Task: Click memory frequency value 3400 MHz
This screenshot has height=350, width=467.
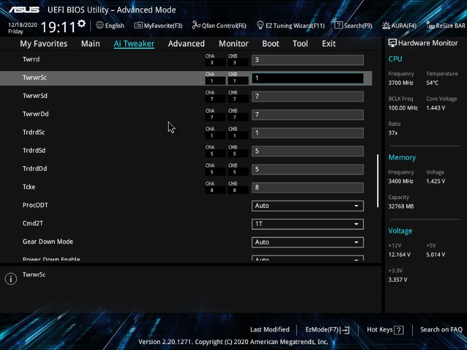Action: tap(401, 181)
